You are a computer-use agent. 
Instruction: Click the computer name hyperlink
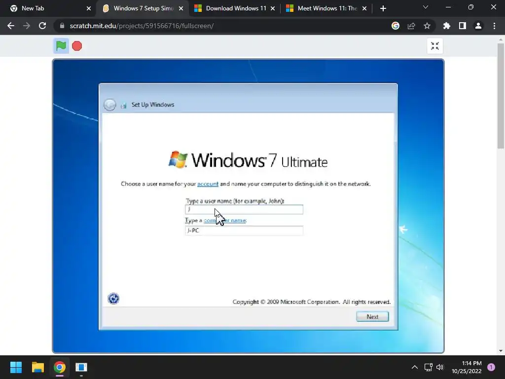(x=225, y=221)
